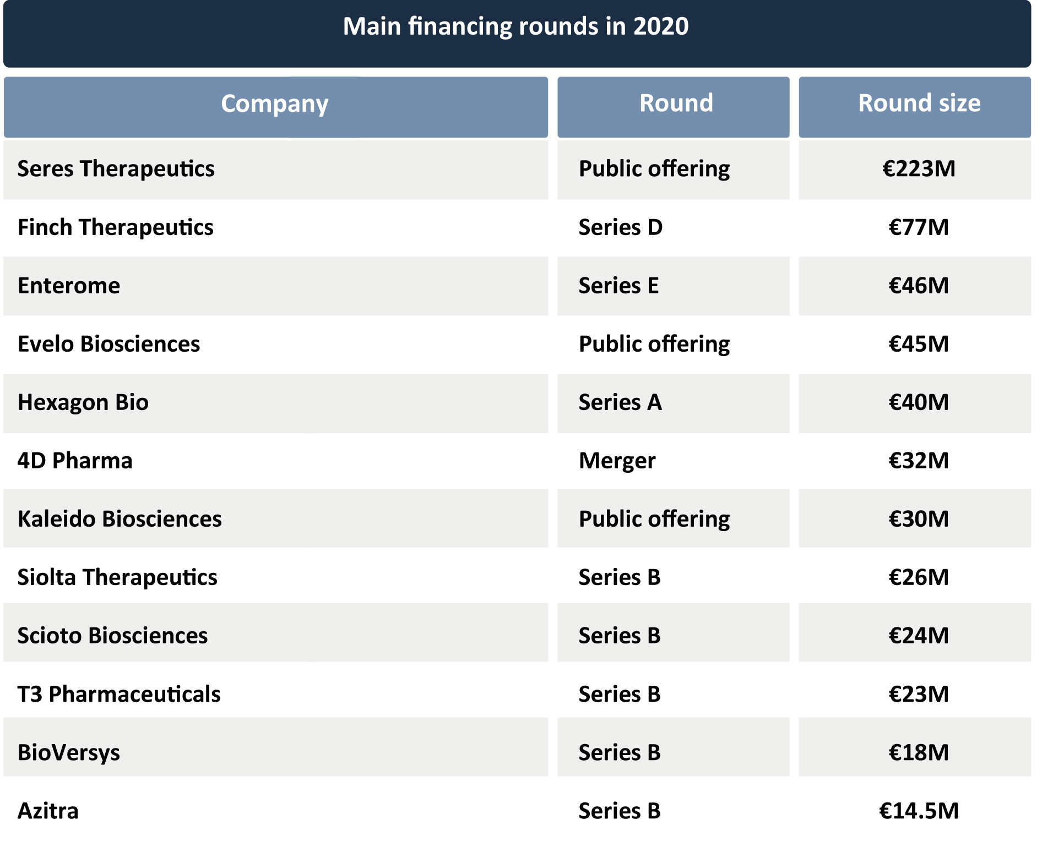
Task: Select the Series D round cell
Action: click(620, 227)
